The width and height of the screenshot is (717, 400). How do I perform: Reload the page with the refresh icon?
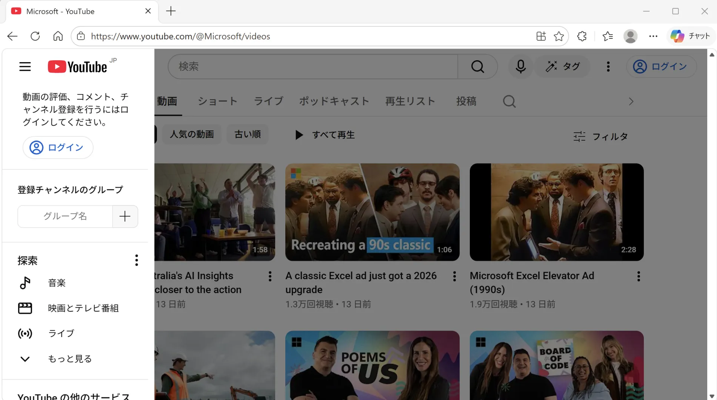(x=35, y=36)
